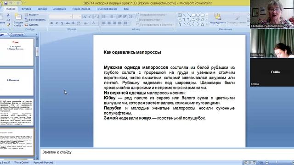This screenshot has height=165, width=294.
Task: Click the Восстановить slide button
Action: pos(35,20)
